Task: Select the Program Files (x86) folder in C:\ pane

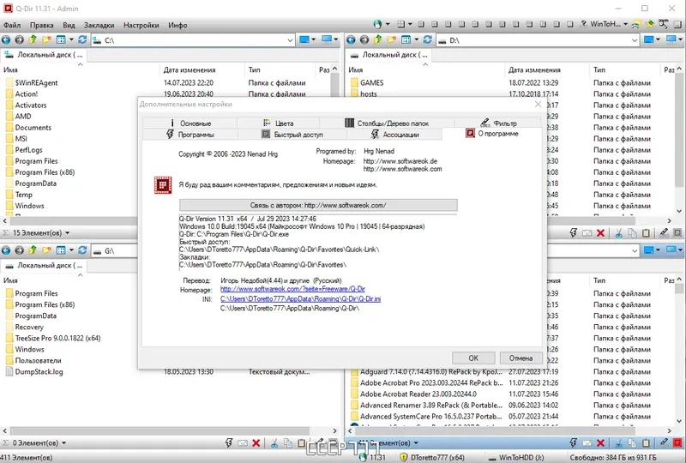Action: [x=45, y=172]
